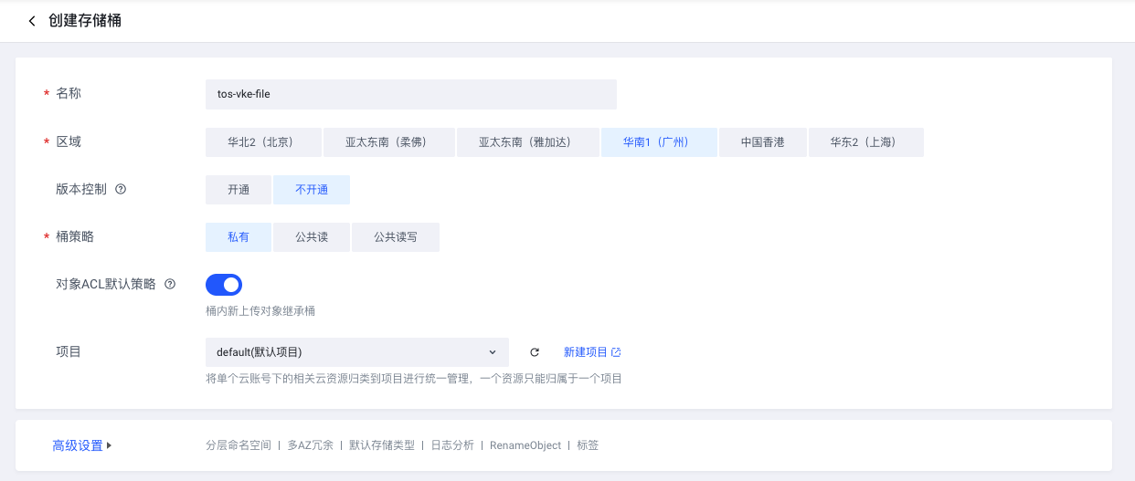The height and width of the screenshot is (481, 1135).
Task: Click external link icon after 新建项目
Action: pos(616,352)
